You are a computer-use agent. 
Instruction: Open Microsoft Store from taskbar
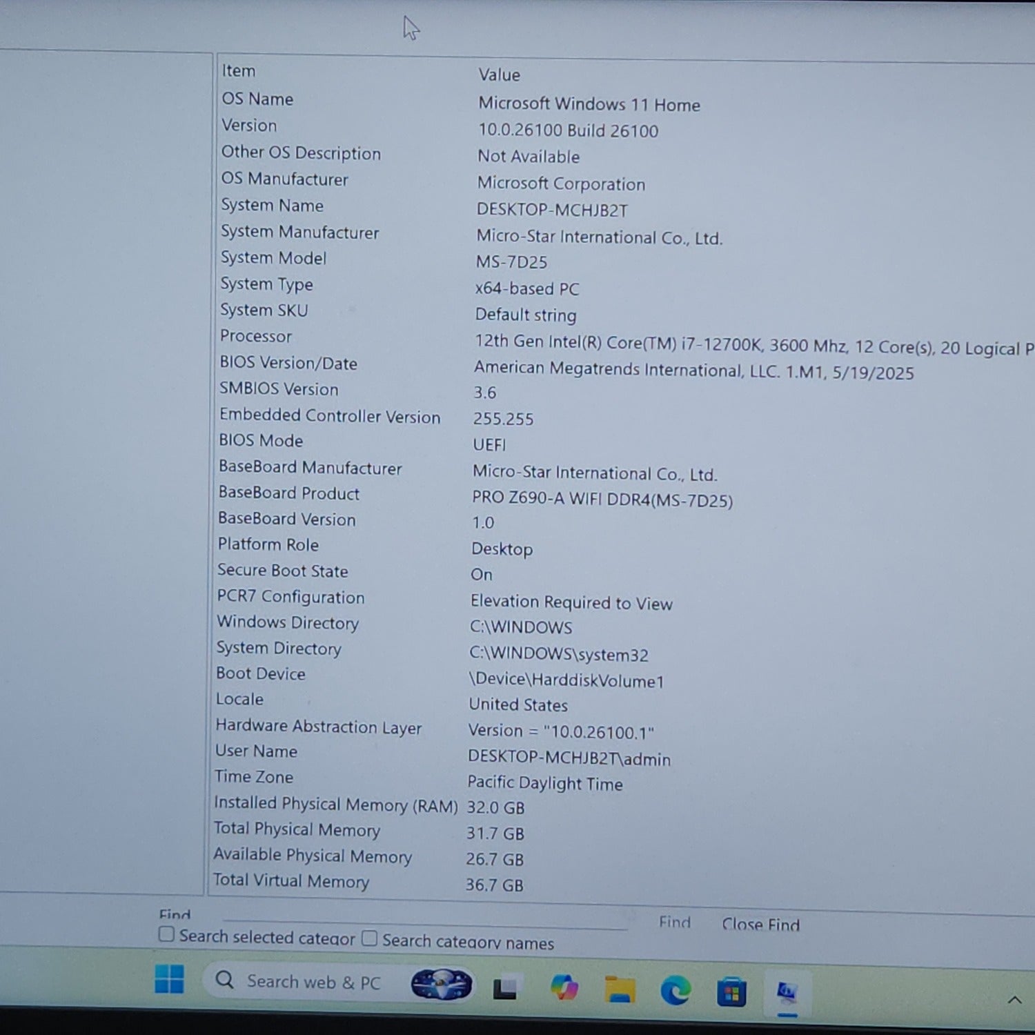click(x=731, y=992)
